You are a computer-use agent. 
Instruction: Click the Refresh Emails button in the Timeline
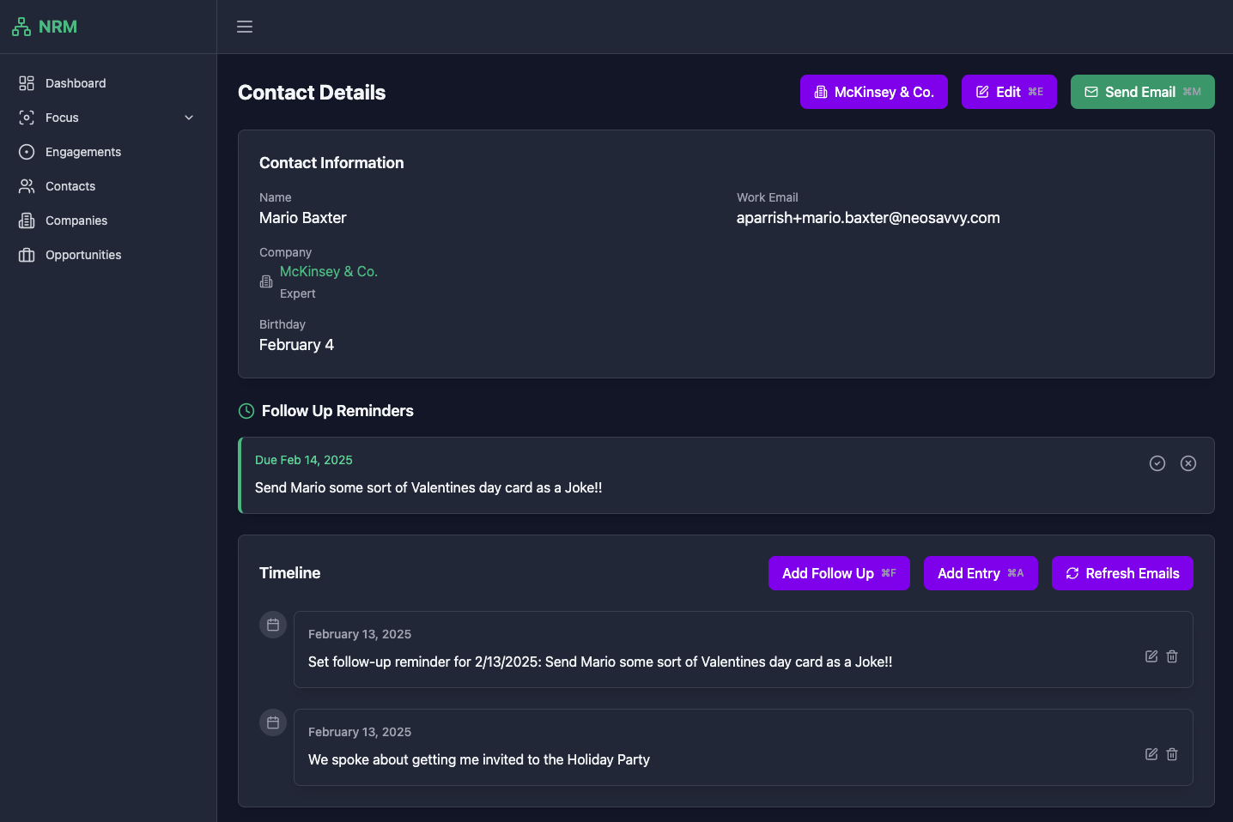[x=1122, y=572]
